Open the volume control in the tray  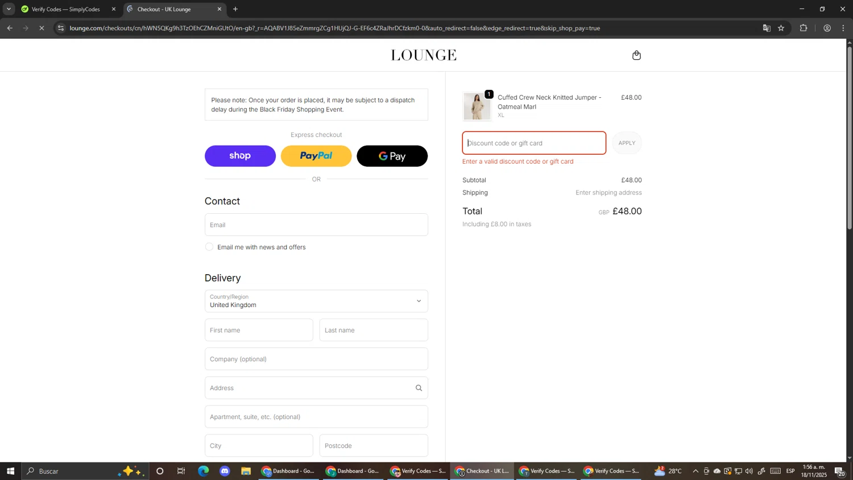point(749,471)
